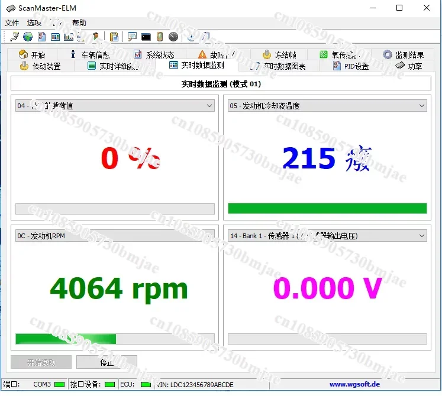Click the ScanMaster-ELM title bar chip icon
442x396 pixels.
11,8
